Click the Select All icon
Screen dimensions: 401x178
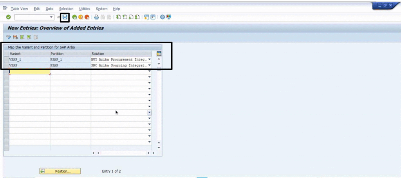coord(22,37)
